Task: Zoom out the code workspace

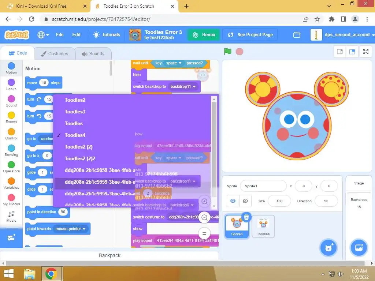Action: click(x=204, y=217)
